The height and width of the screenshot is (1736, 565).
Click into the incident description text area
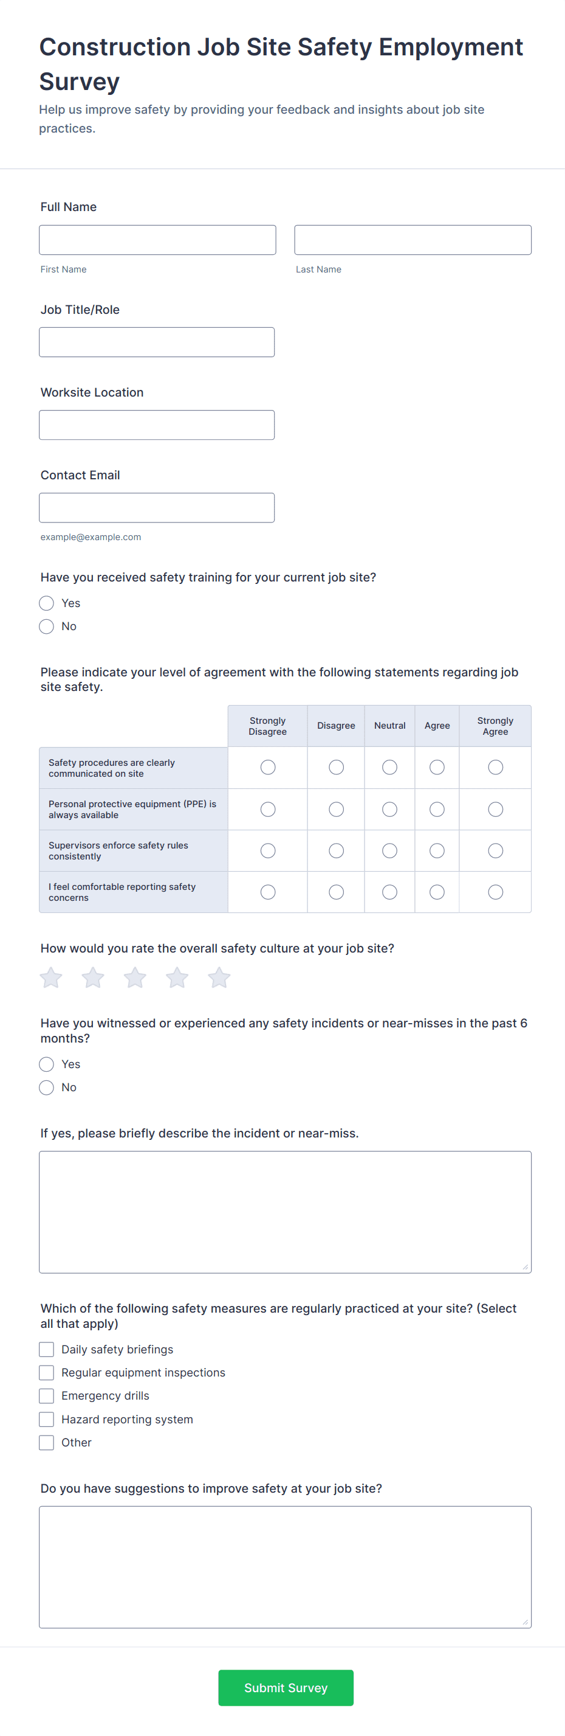point(285,1211)
